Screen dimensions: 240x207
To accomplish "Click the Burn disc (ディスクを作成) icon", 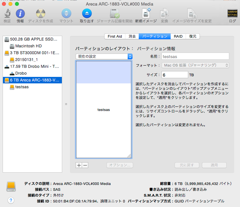I will pyautogui.click(x=41, y=13).
